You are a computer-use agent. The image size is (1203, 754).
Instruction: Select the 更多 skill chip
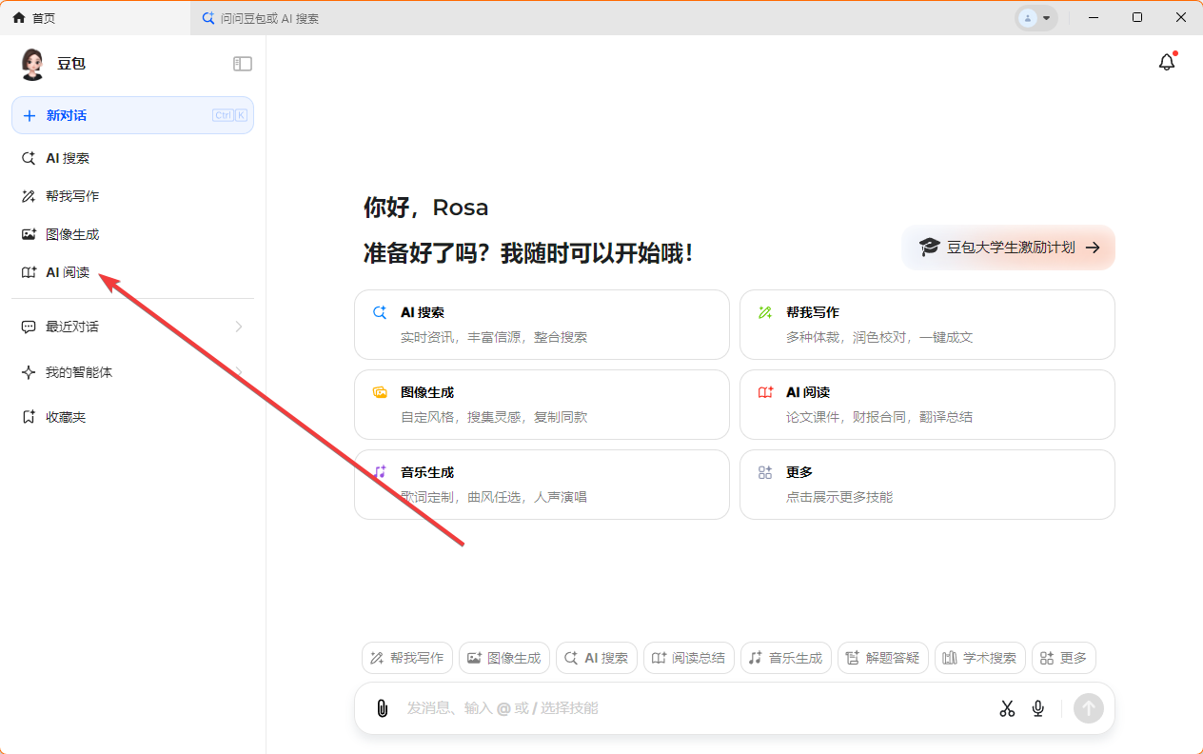[x=1064, y=658]
